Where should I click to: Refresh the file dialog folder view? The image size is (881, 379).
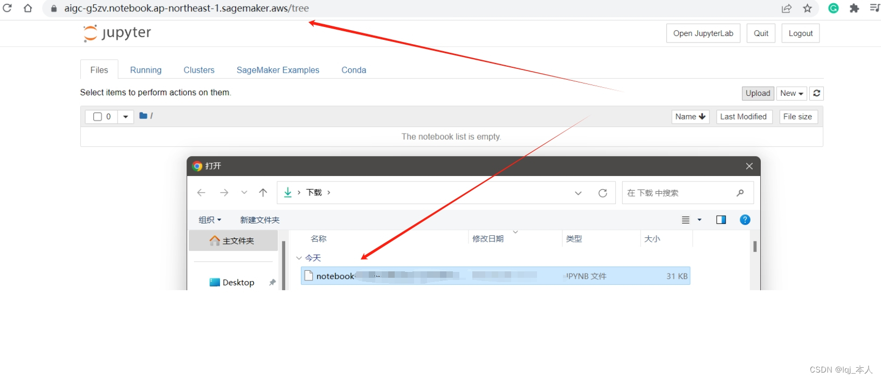click(x=603, y=193)
